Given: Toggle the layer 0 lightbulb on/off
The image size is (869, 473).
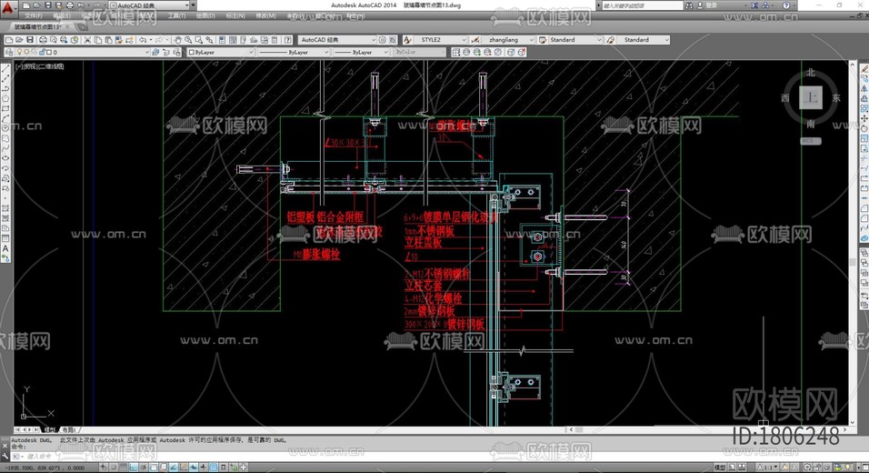Looking at the screenshot, I should 20,52.
